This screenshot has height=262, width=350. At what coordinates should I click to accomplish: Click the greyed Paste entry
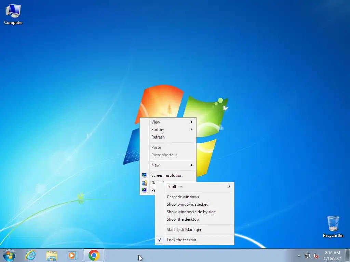click(168, 147)
